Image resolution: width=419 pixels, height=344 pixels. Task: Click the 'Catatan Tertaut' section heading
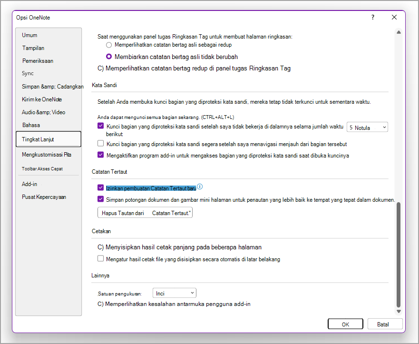pyautogui.click(x=109, y=172)
